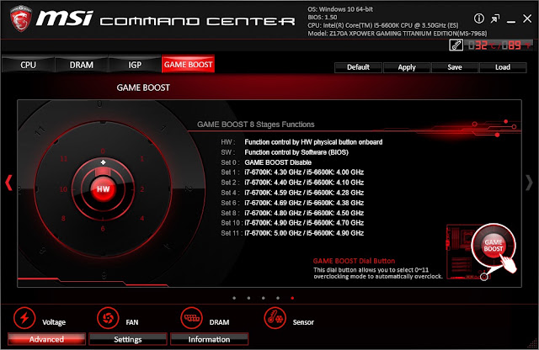Select stage 8 on the dial
539x350 pixels.
(63, 219)
